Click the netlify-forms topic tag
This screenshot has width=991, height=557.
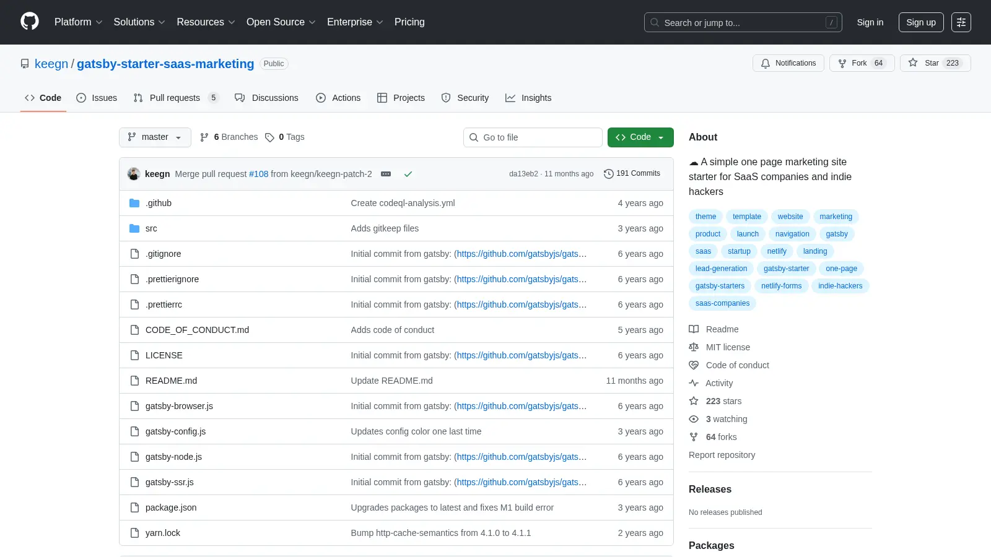781,286
